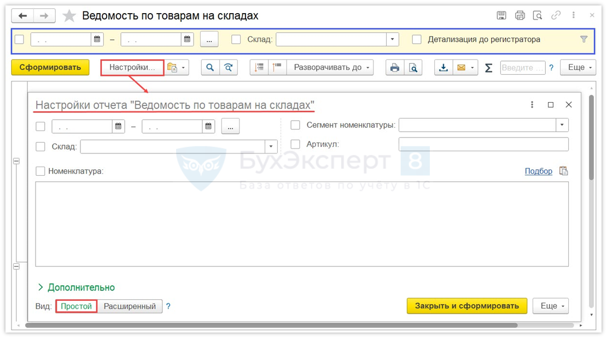This screenshot has height=338, width=607.
Task: Paste nomenclature from clipboard icon
Action: point(564,171)
